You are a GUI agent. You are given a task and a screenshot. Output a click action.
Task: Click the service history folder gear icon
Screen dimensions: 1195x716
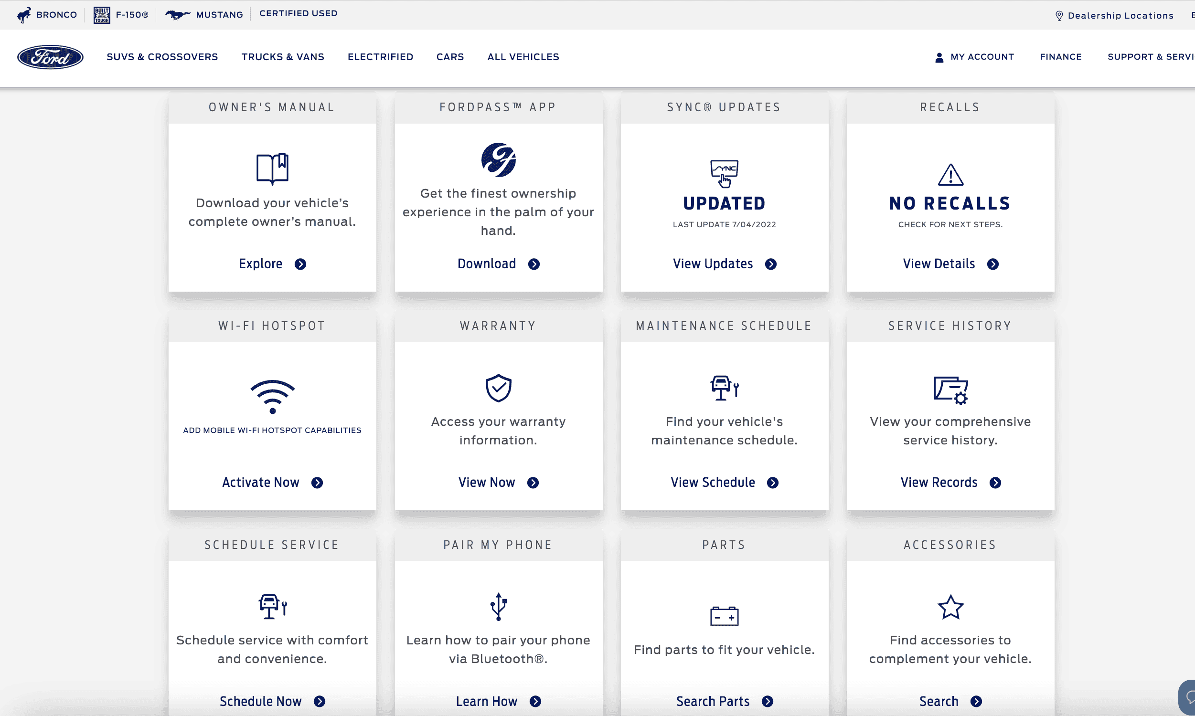(x=950, y=390)
